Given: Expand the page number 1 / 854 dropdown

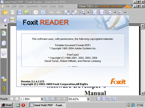Looking at the screenshot, I should click(42, 99).
